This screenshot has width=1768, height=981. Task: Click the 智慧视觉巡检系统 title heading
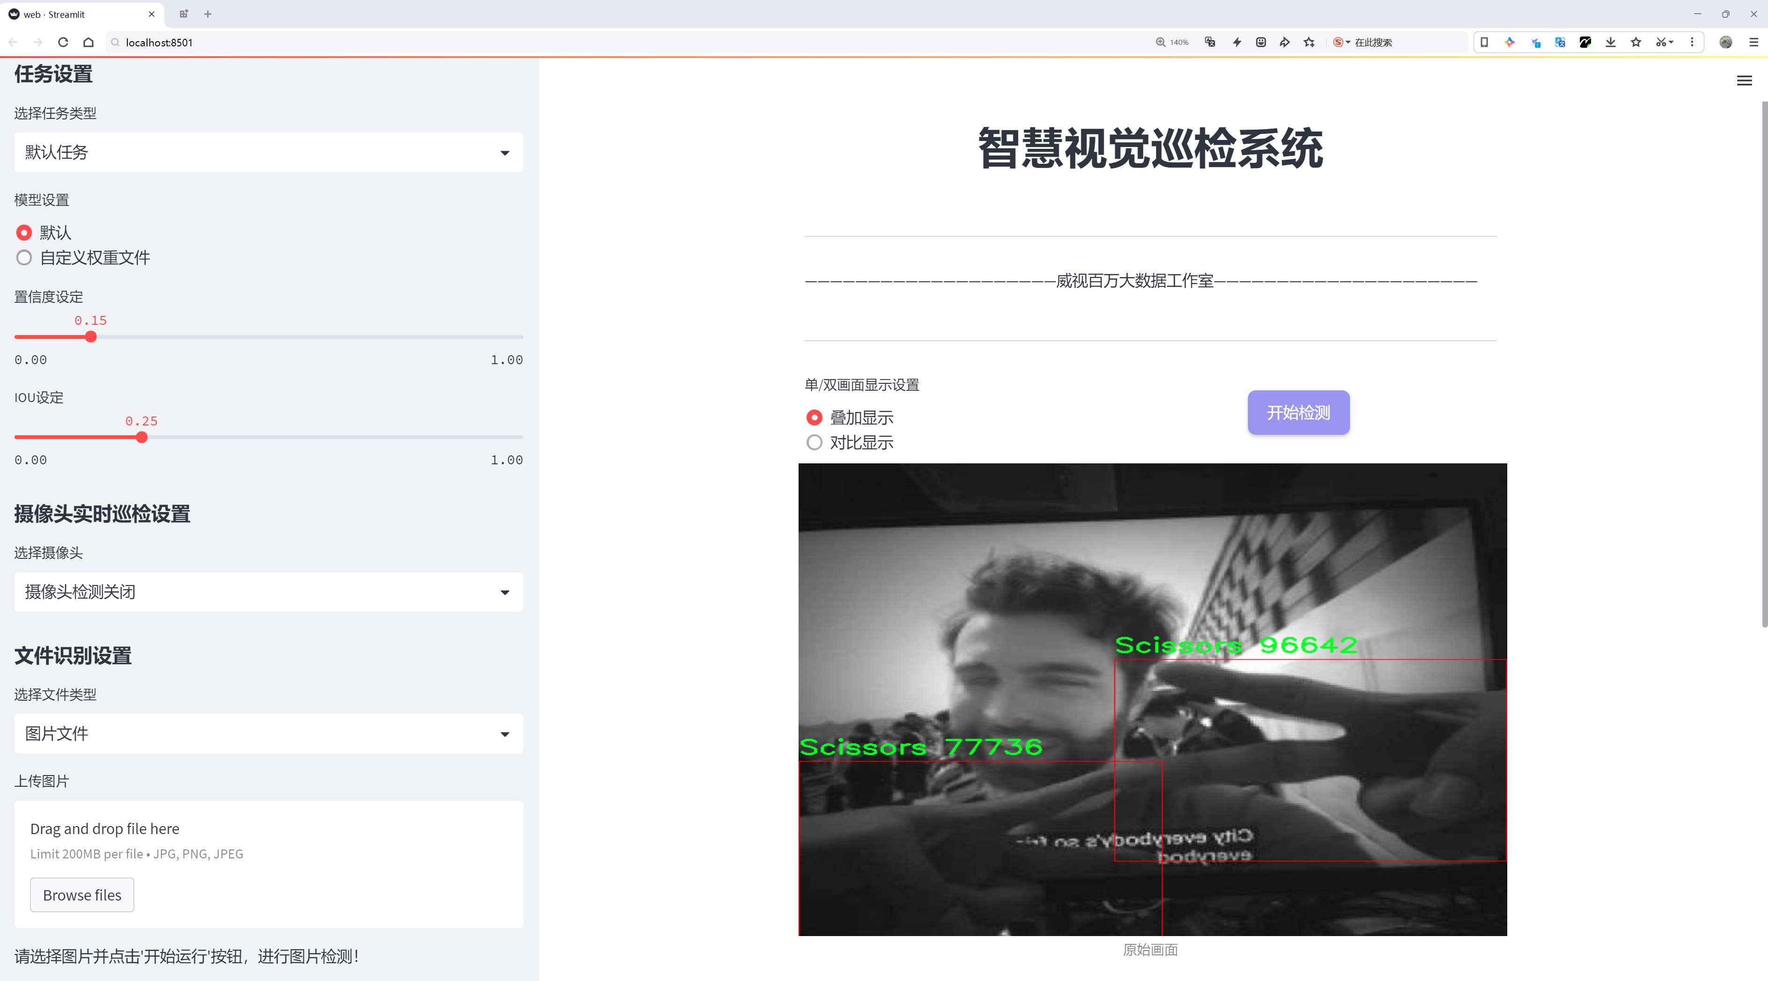(x=1150, y=148)
